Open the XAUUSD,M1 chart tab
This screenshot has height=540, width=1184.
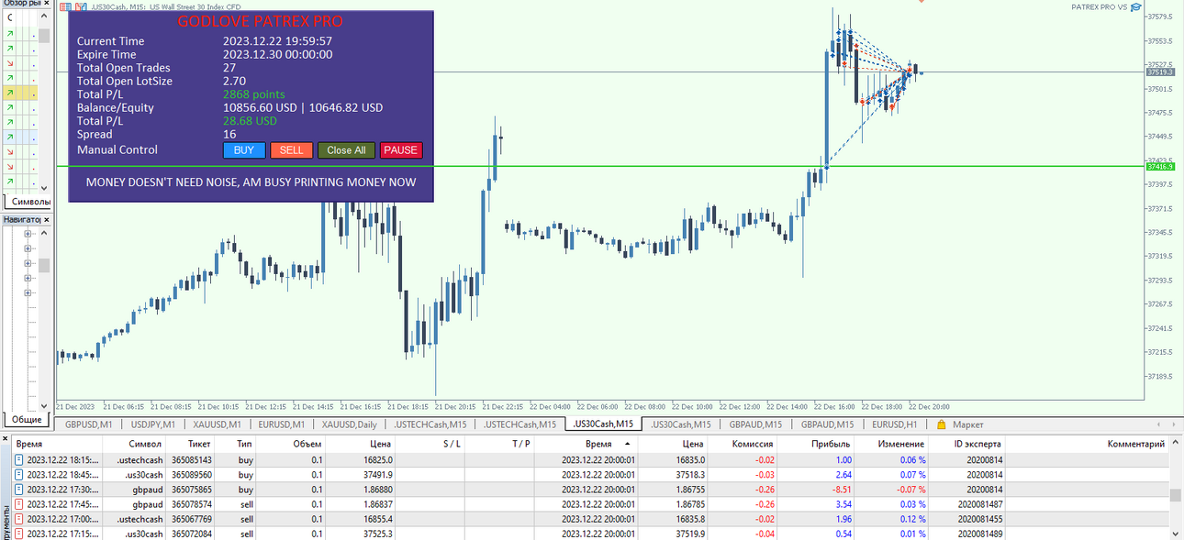pyautogui.click(x=217, y=424)
